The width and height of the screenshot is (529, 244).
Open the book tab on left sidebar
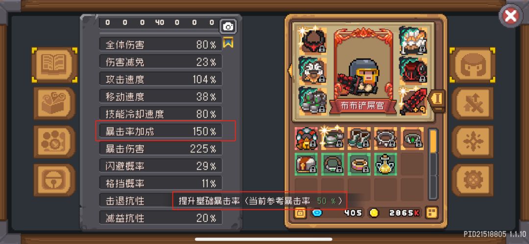[54, 65]
